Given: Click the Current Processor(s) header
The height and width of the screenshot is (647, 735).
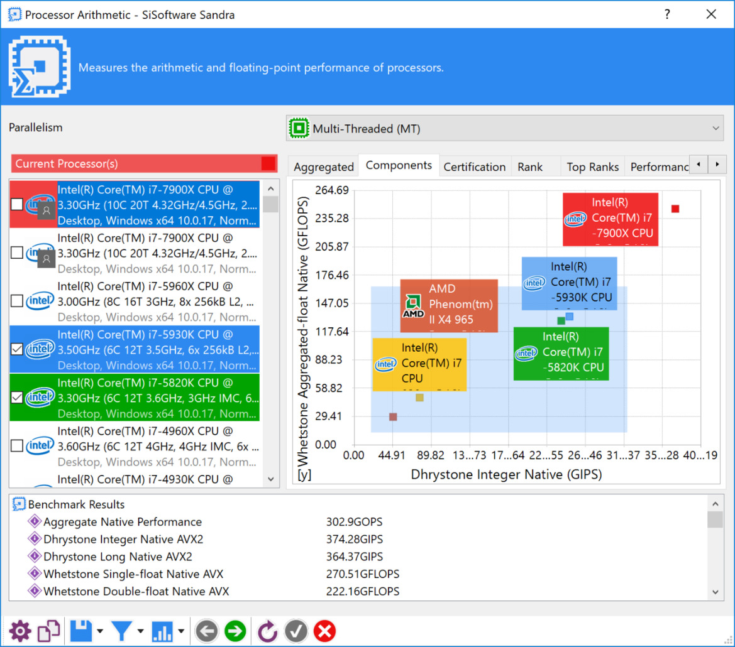Looking at the screenshot, I should coord(145,163).
